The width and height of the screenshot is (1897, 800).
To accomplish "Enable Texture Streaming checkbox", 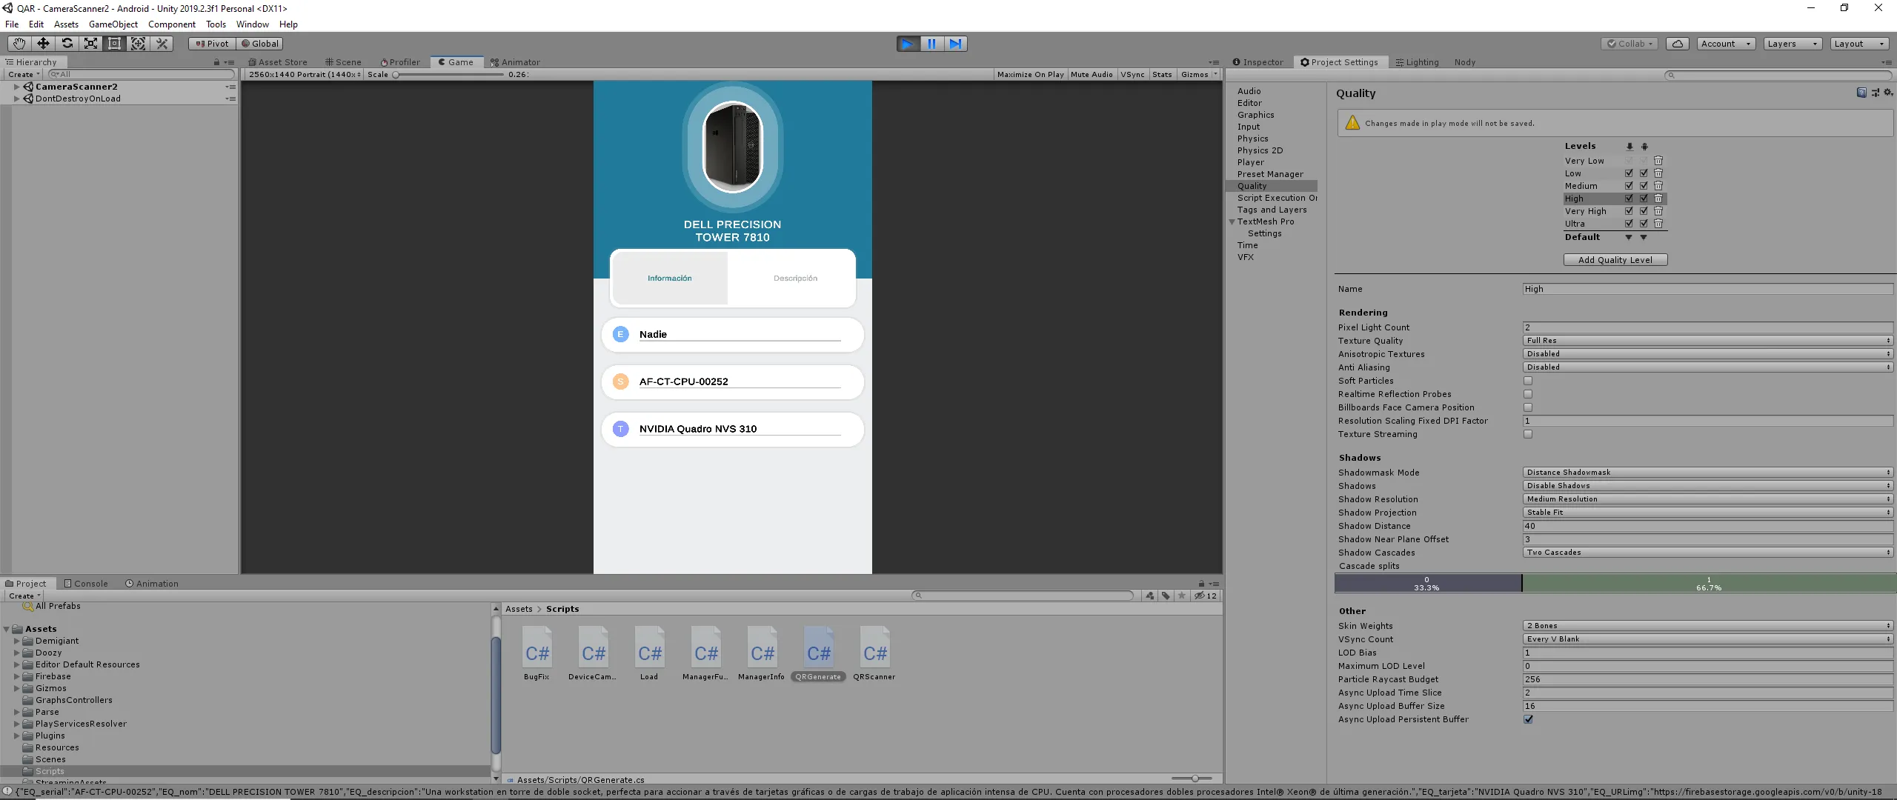I will [1528, 434].
